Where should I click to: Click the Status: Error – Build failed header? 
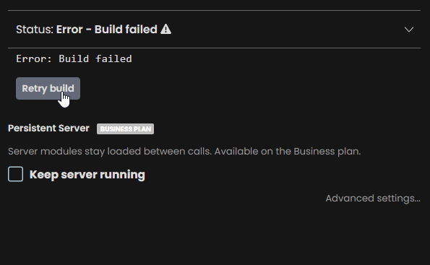pyautogui.click(x=214, y=30)
